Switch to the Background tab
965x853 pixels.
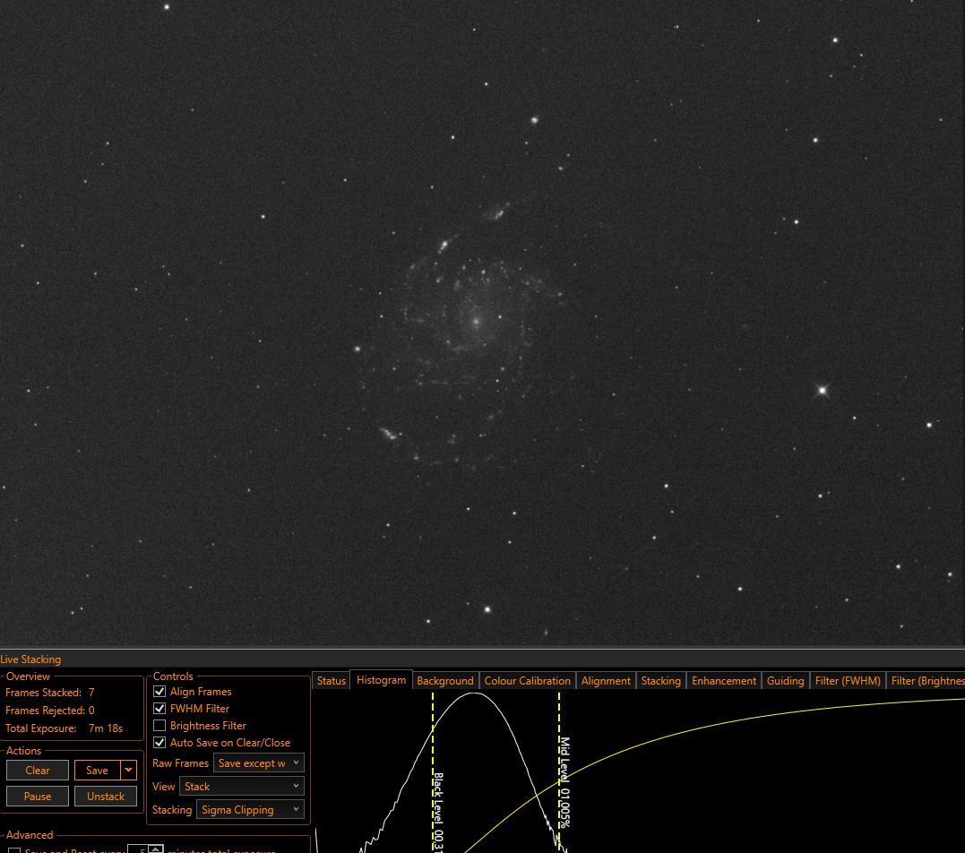445,681
